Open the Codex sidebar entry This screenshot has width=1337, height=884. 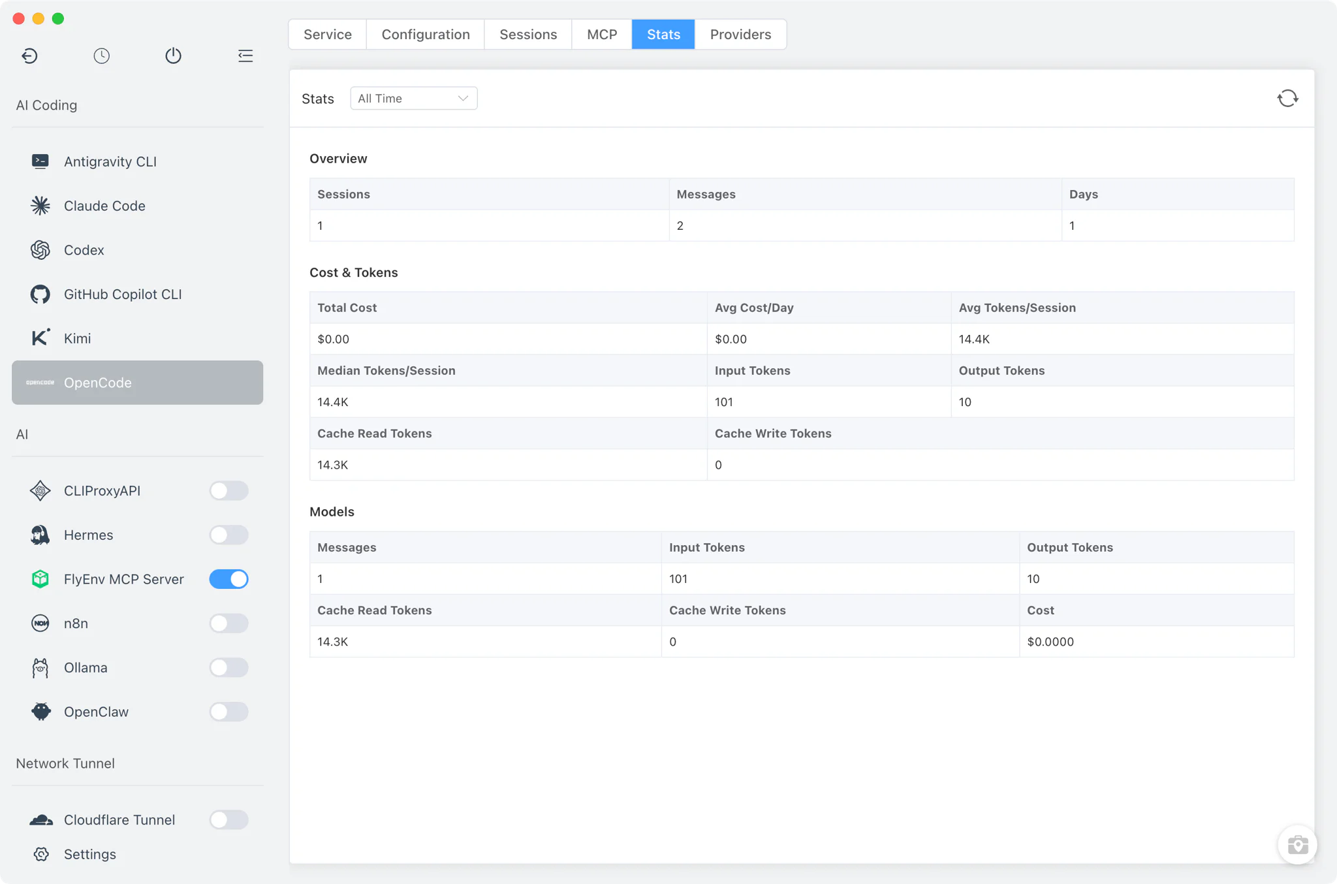137,250
